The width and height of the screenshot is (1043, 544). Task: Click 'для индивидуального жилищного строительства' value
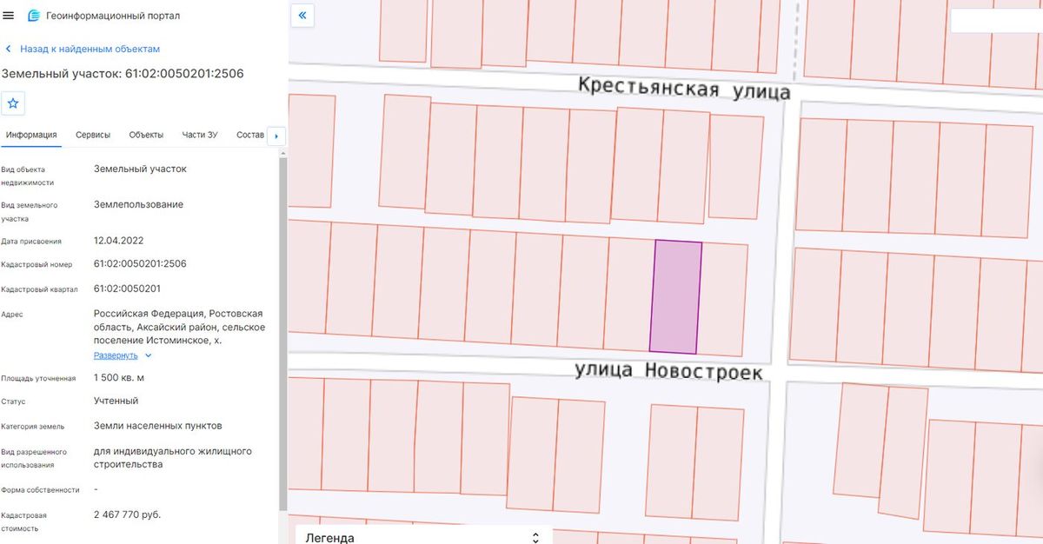tap(173, 458)
